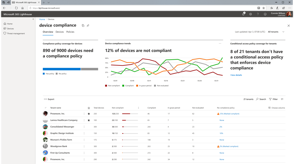Screen dimensions: 294x164
Task: Copy the device compliance page link
Action: point(83,26)
